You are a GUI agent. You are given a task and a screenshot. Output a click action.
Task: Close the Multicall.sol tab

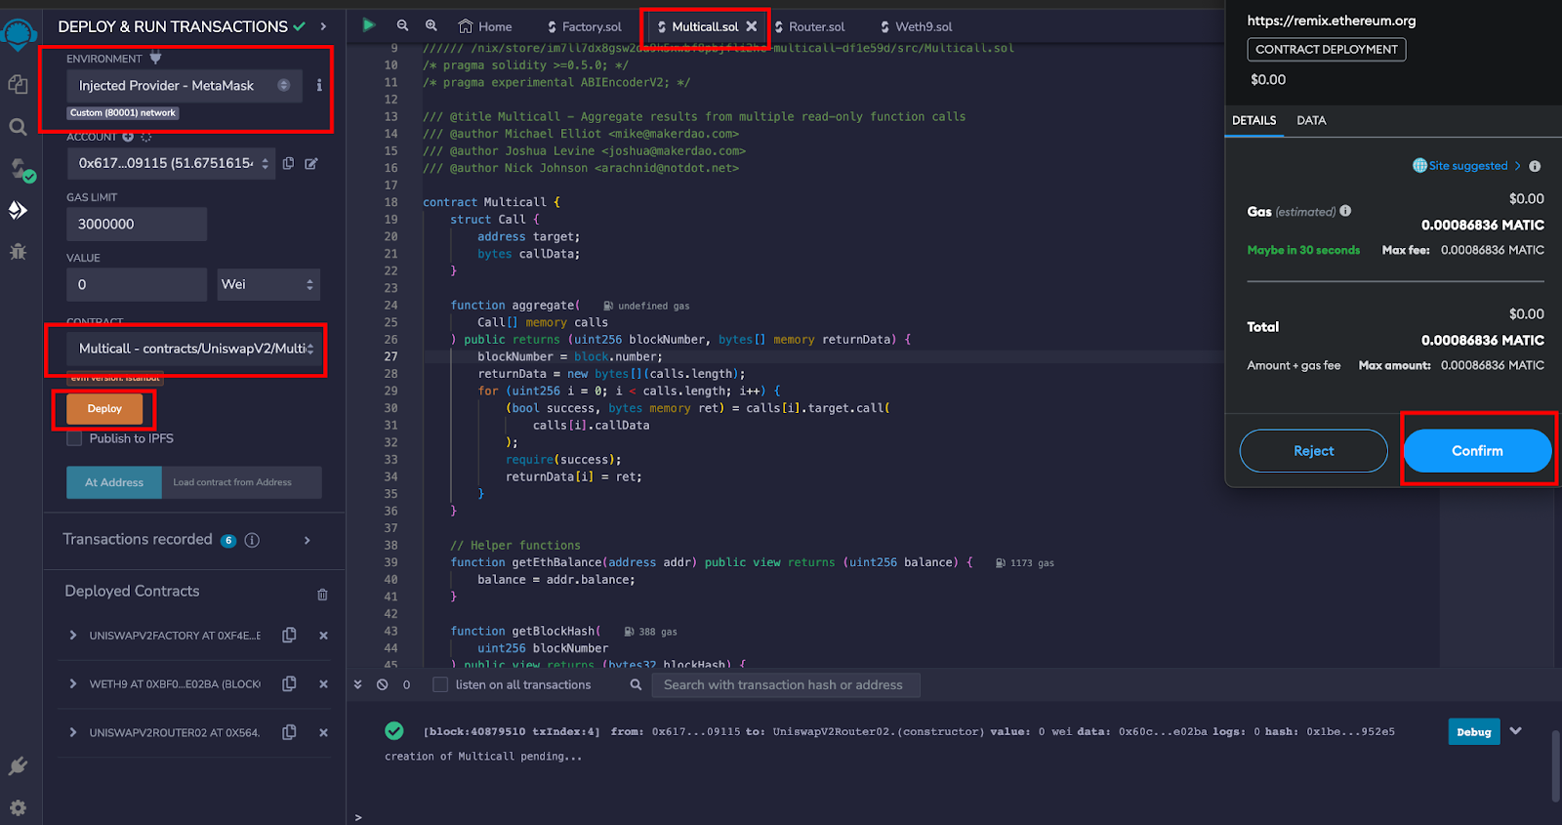(x=752, y=26)
